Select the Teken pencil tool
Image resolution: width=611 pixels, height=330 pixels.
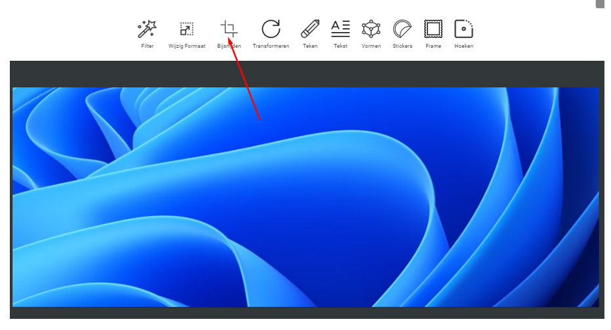[310, 34]
